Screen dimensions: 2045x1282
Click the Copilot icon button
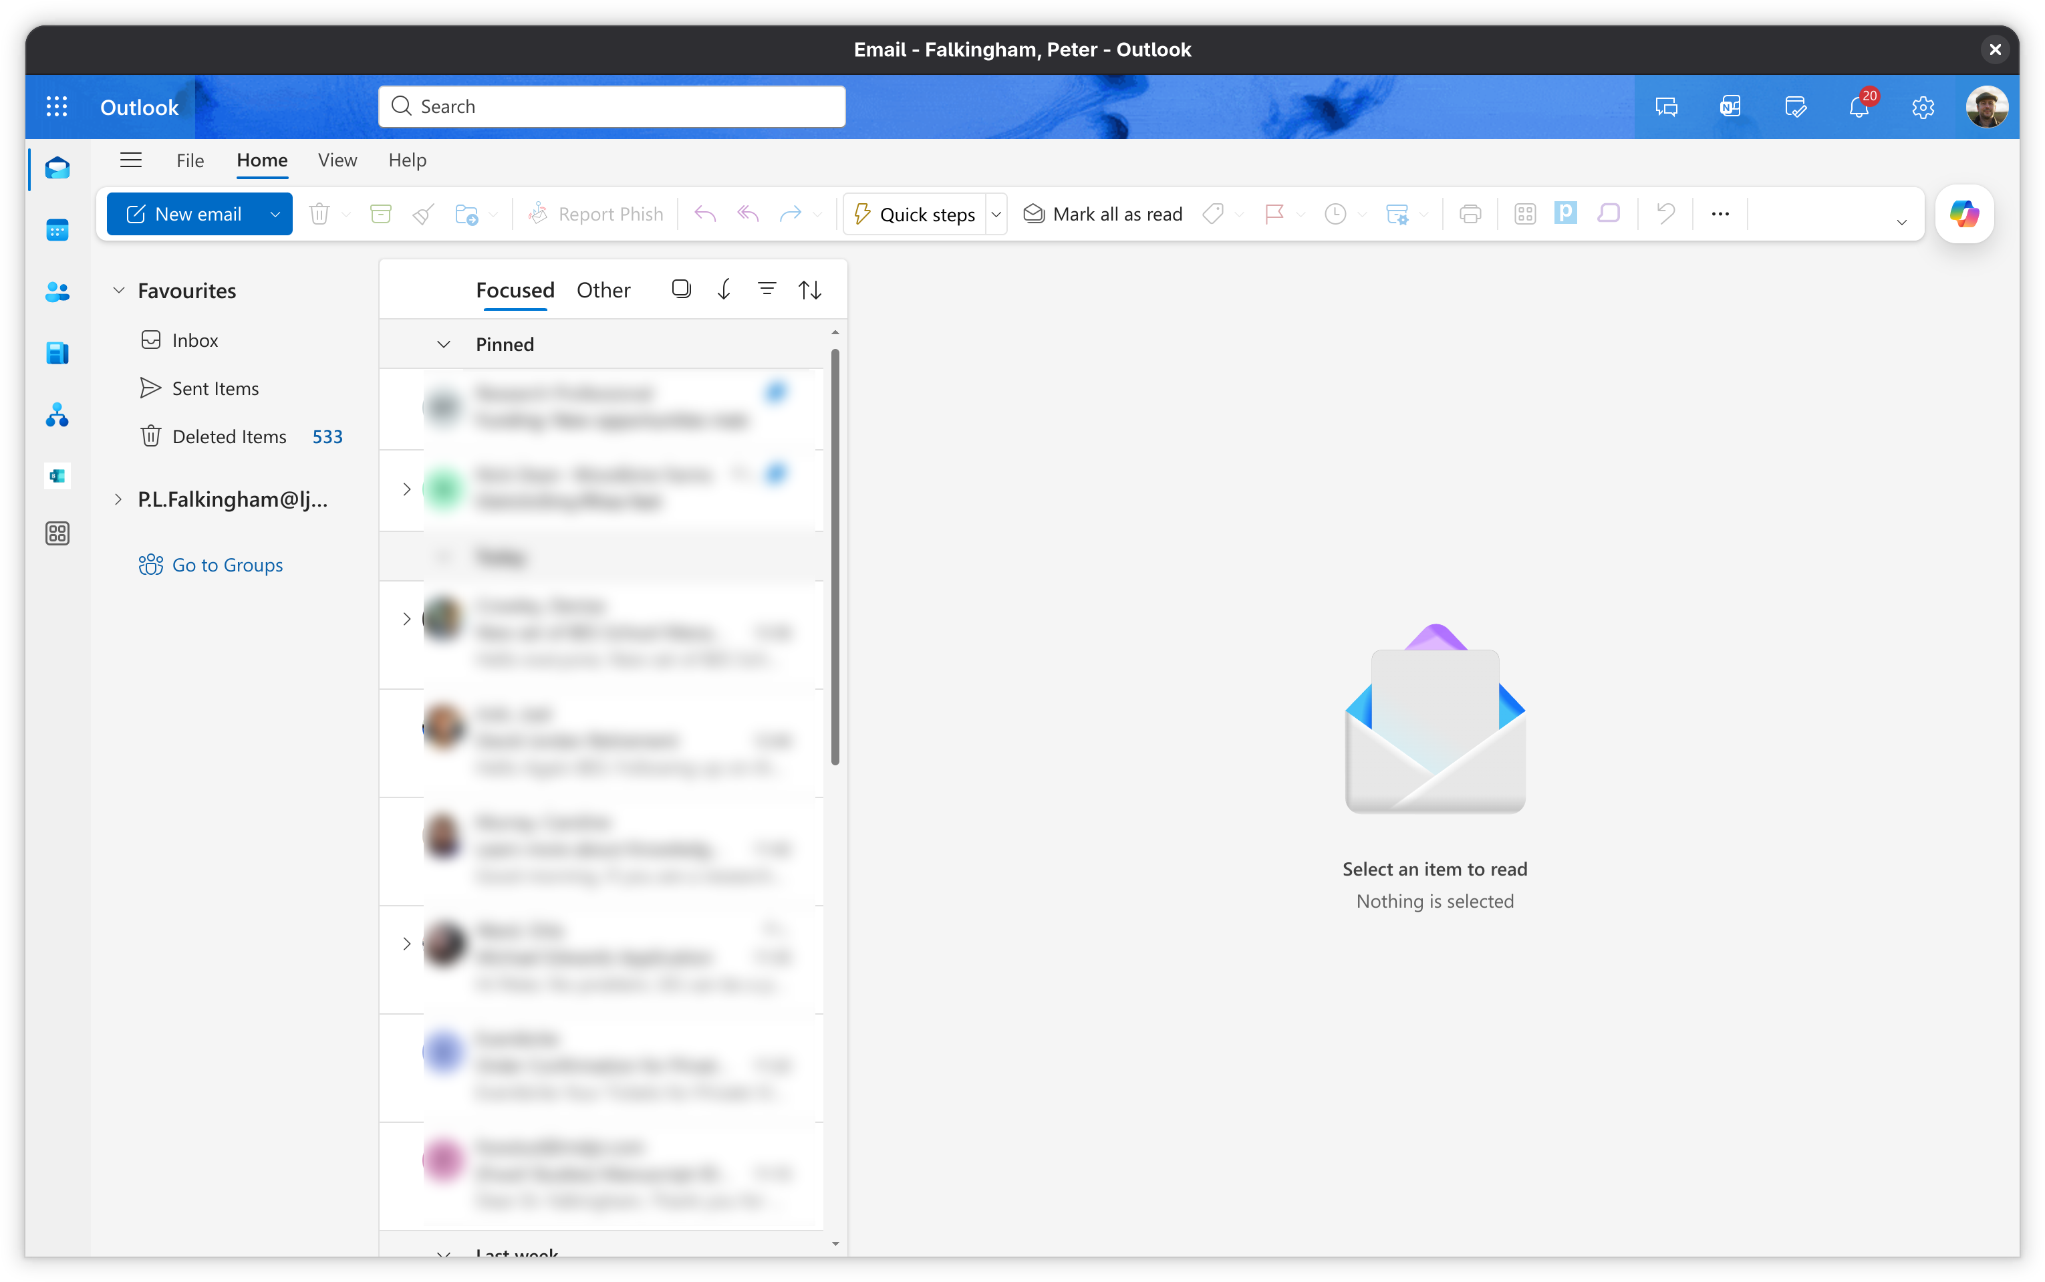(1963, 214)
